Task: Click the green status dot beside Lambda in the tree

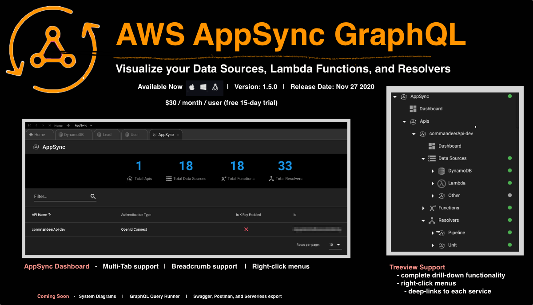Action: pos(510,183)
